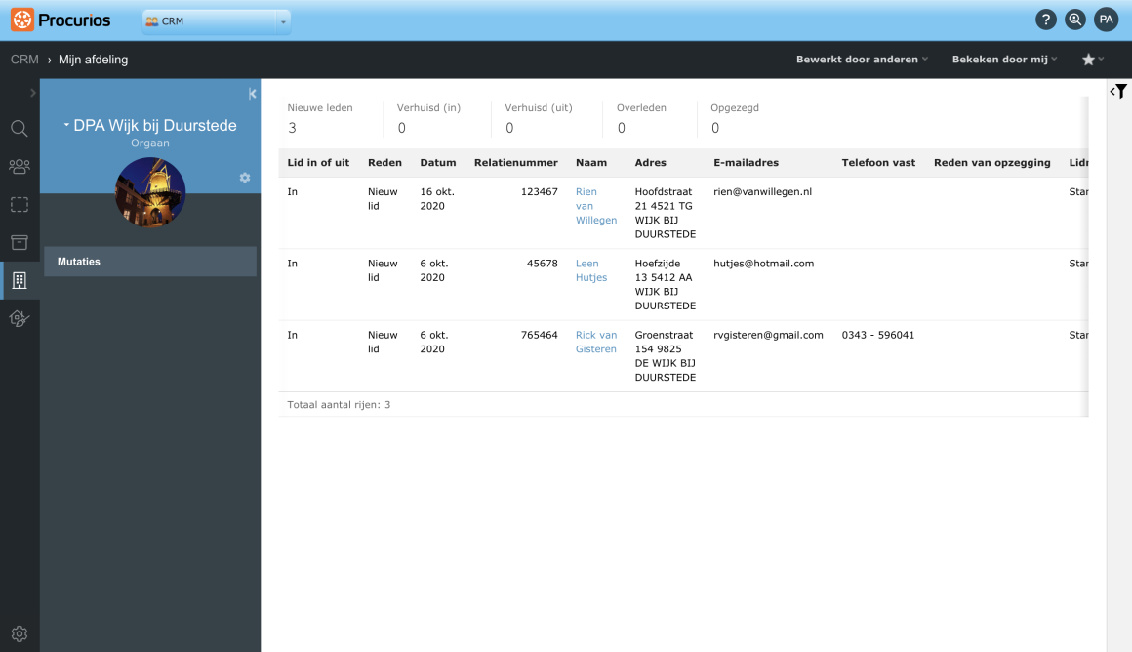Go to CRM breadcrumb
The image size is (1132, 652).
[24, 60]
